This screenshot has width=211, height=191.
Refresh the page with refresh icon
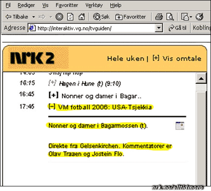click(70, 17)
